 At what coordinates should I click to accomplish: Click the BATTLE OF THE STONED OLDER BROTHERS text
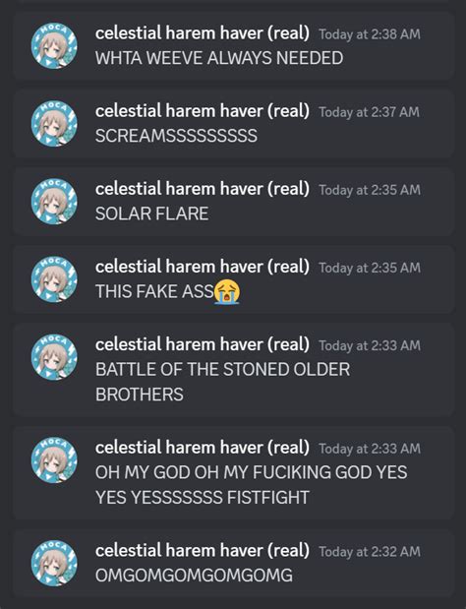(223, 382)
